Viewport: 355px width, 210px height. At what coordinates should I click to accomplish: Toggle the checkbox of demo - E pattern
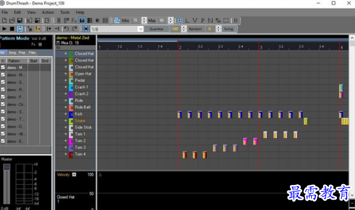[x=3, y=141]
